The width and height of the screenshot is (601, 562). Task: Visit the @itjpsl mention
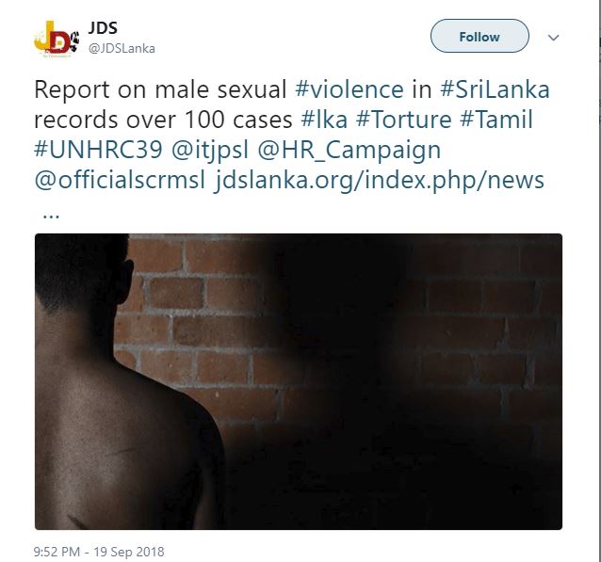pos(210,149)
